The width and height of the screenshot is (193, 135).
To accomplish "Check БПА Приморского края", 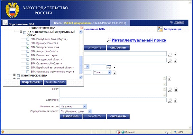I will (28, 43).
